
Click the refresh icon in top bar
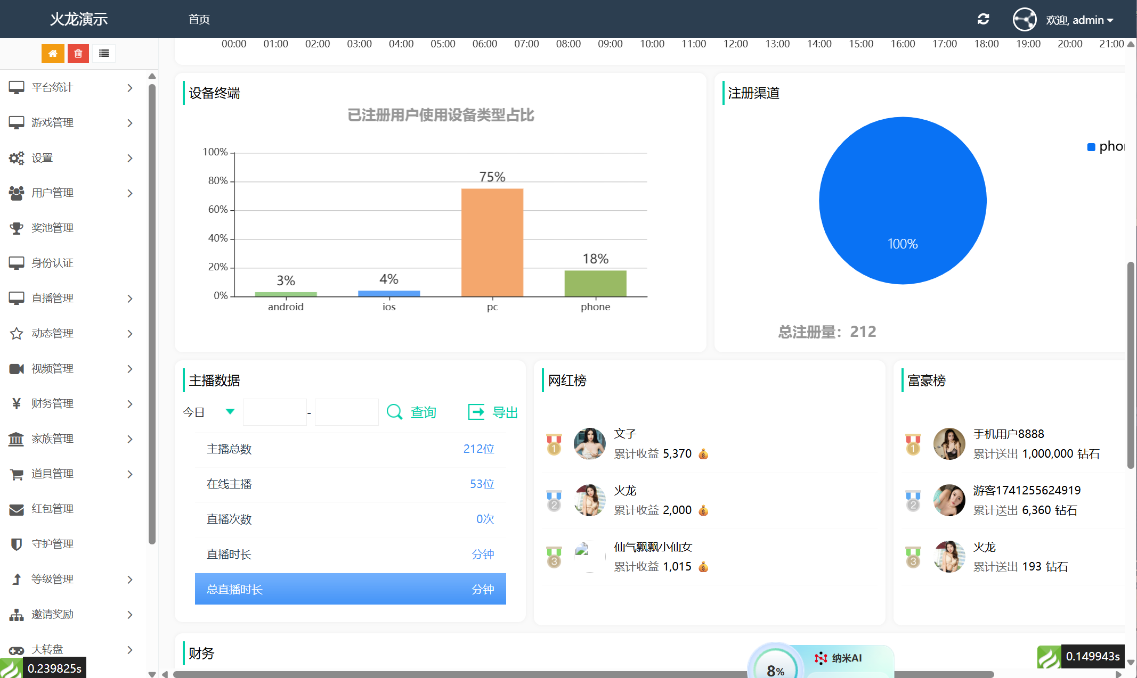pyautogui.click(x=983, y=20)
